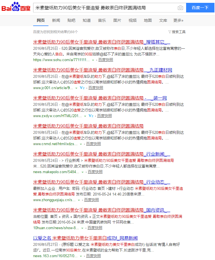This screenshot has width=215, height=260.
Task: Expand dropdown arrow beside news.163.com URL
Action: (81, 256)
